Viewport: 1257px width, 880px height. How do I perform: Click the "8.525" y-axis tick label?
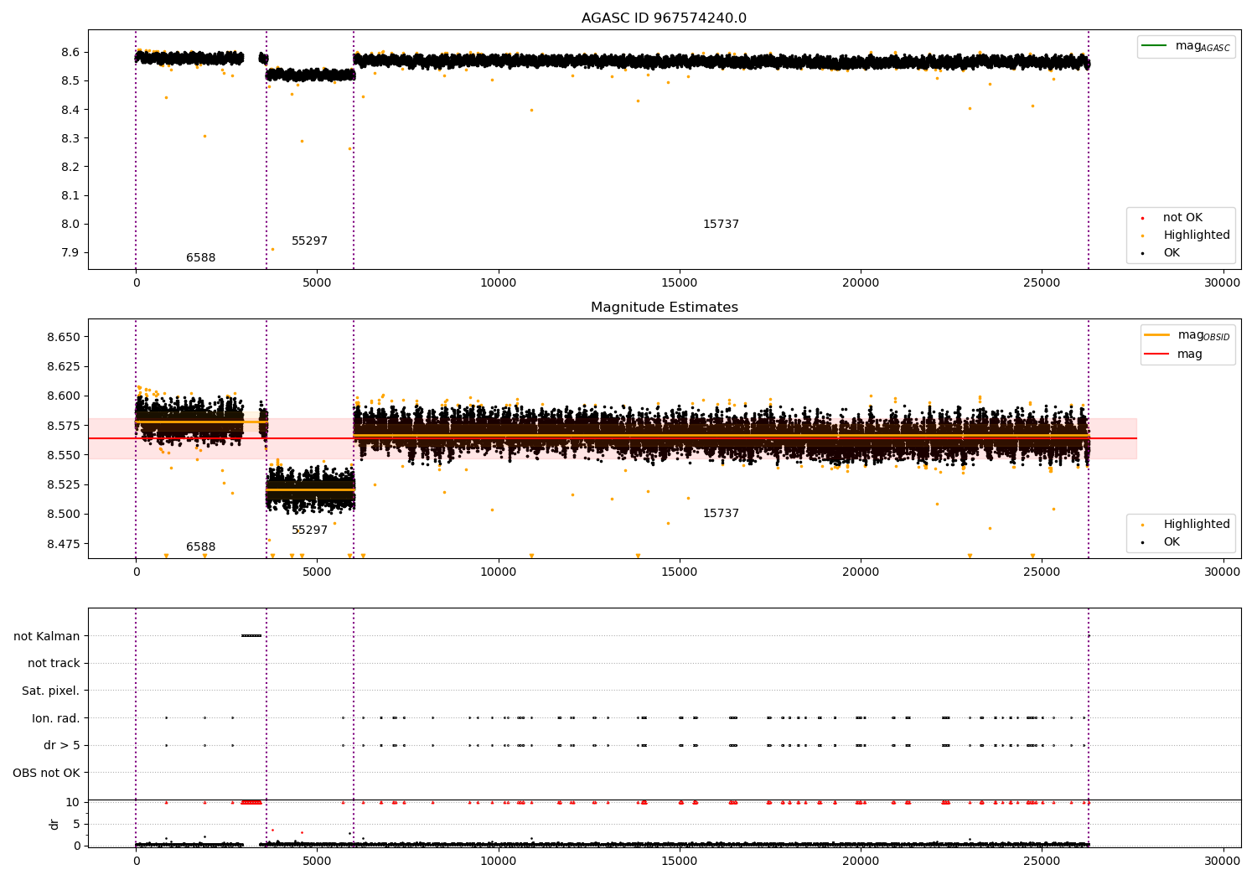pos(64,484)
